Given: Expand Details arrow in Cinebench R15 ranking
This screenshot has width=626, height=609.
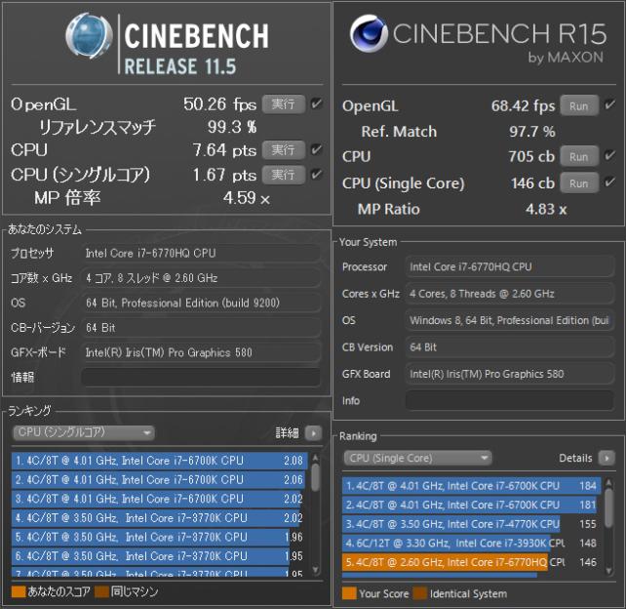Looking at the screenshot, I should 606,458.
